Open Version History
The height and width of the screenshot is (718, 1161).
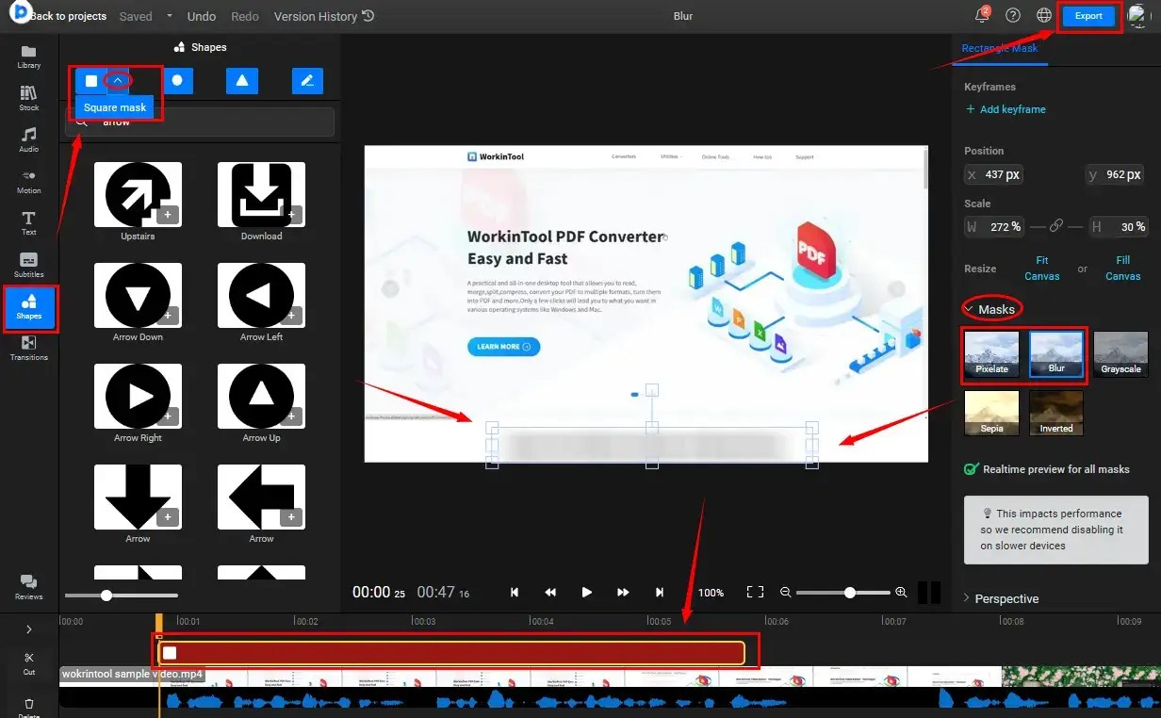click(x=317, y=16)
